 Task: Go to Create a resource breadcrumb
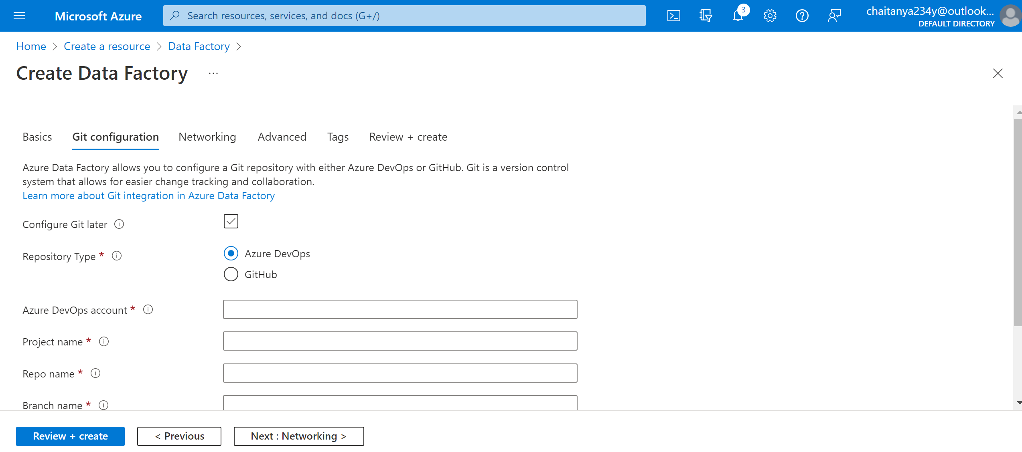coord(107,46)
